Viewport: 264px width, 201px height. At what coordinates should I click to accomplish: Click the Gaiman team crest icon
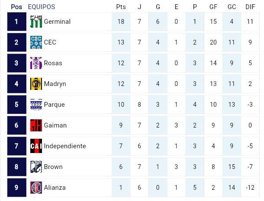[x=36, y=125]
